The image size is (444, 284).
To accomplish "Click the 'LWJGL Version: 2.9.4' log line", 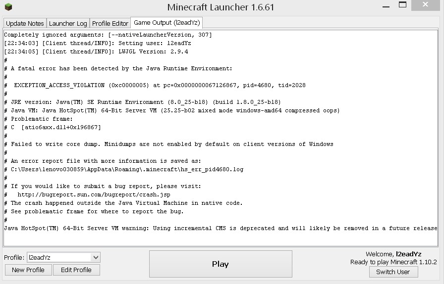I will [96, 51].
